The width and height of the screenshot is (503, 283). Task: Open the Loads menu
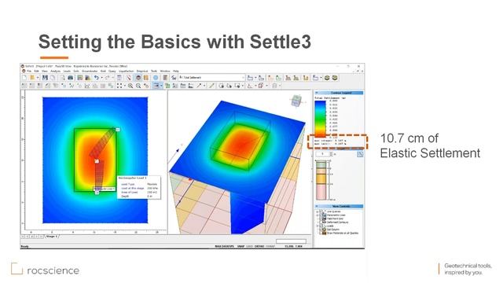pos(67,71)
